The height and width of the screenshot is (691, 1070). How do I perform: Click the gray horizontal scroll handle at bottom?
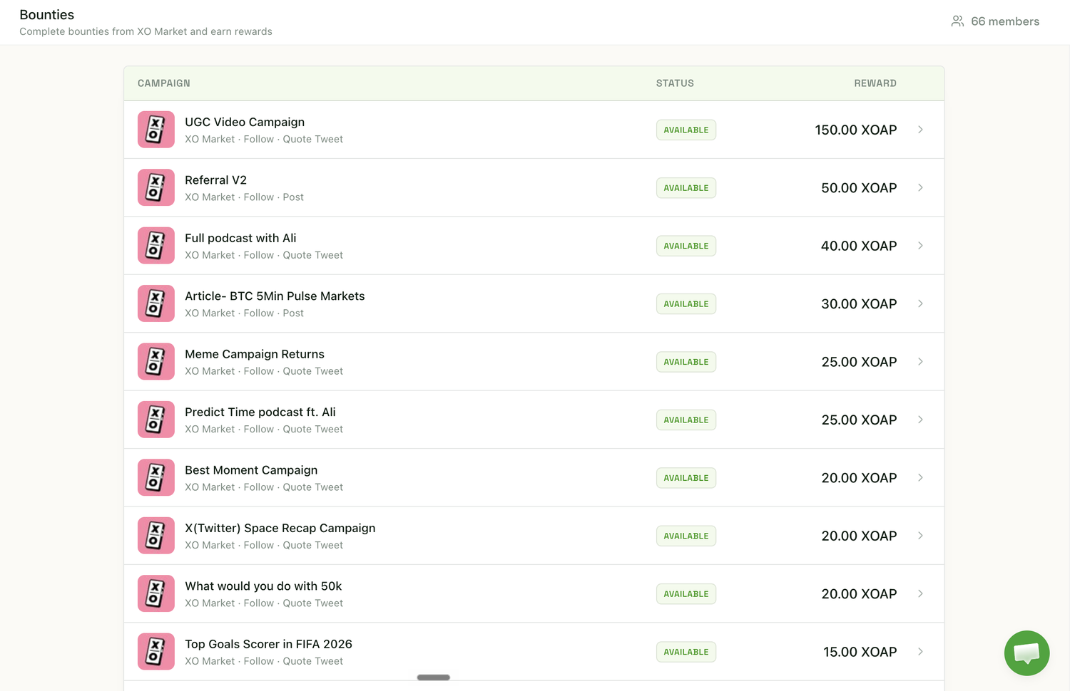(434, 677)
